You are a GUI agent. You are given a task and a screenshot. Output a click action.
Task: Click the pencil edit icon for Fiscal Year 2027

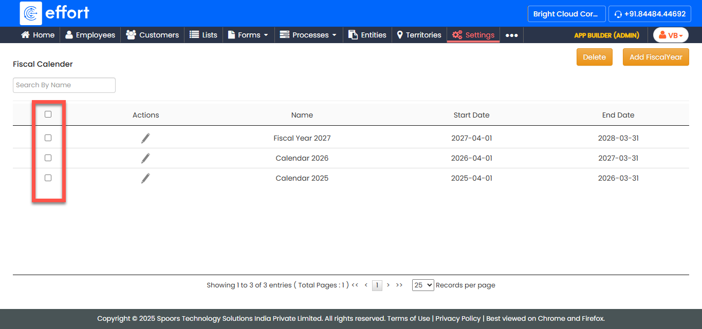coord(145,138)
